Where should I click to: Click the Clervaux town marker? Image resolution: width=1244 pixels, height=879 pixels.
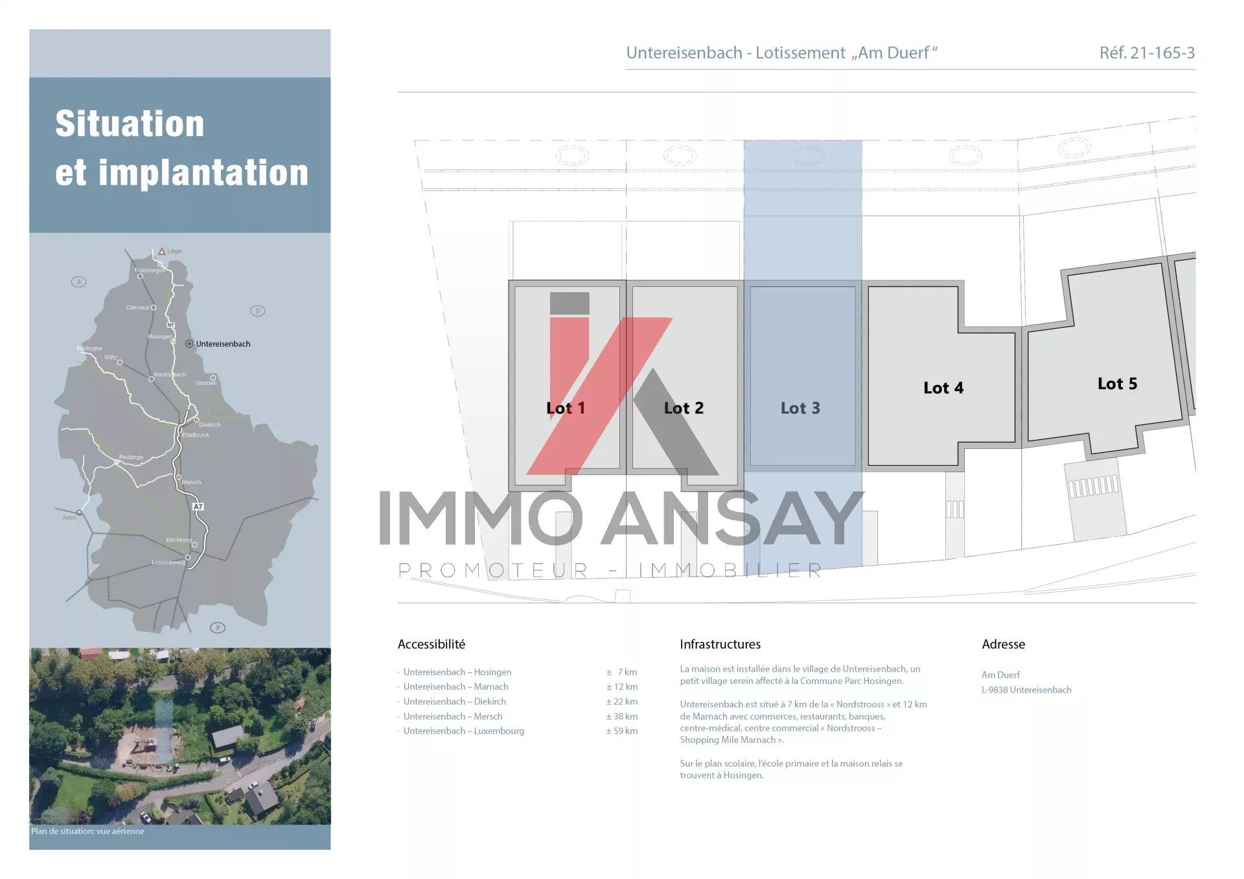click(x=154, y=308)
